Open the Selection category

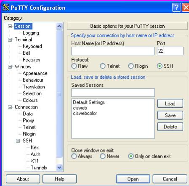coord(32,93)
